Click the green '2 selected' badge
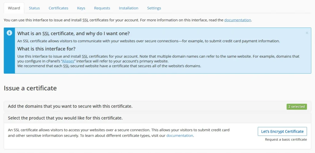 pos(297,106)
